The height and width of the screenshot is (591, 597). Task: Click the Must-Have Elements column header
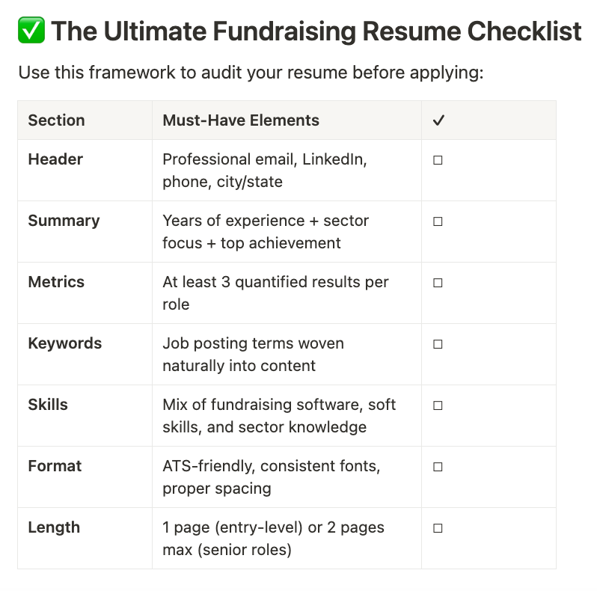[241, 120]
